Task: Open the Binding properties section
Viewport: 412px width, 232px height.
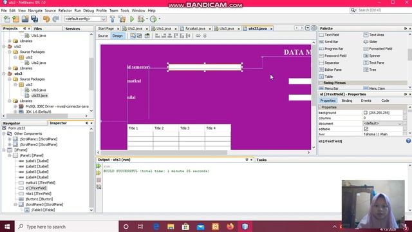Action: point(347,101)
